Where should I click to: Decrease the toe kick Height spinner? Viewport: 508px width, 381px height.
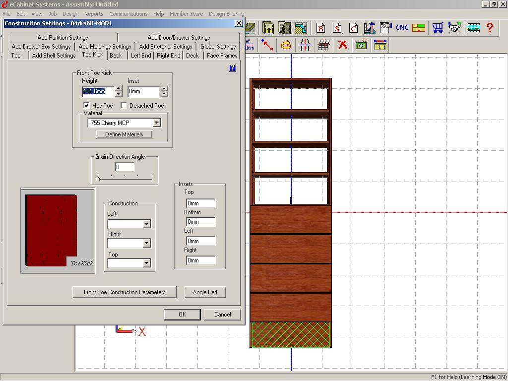(118, 94)
